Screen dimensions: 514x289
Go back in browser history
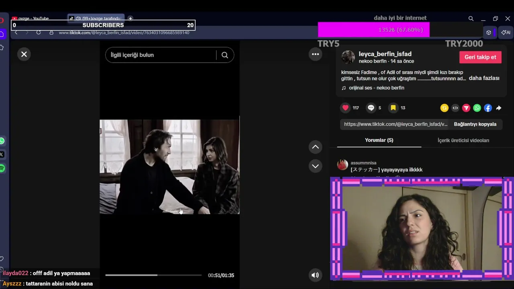[16, 33]
